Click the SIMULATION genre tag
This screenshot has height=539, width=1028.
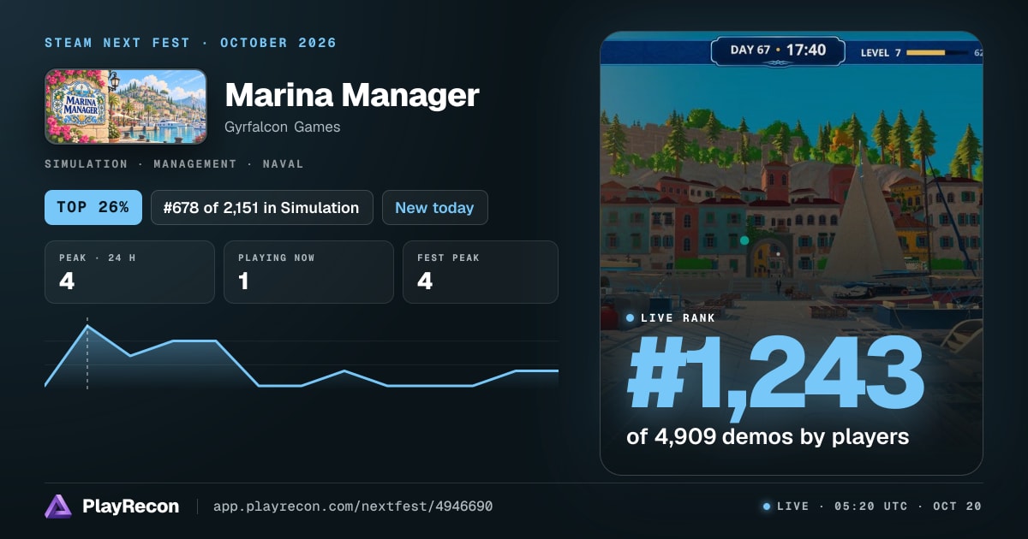click(86, 163)
